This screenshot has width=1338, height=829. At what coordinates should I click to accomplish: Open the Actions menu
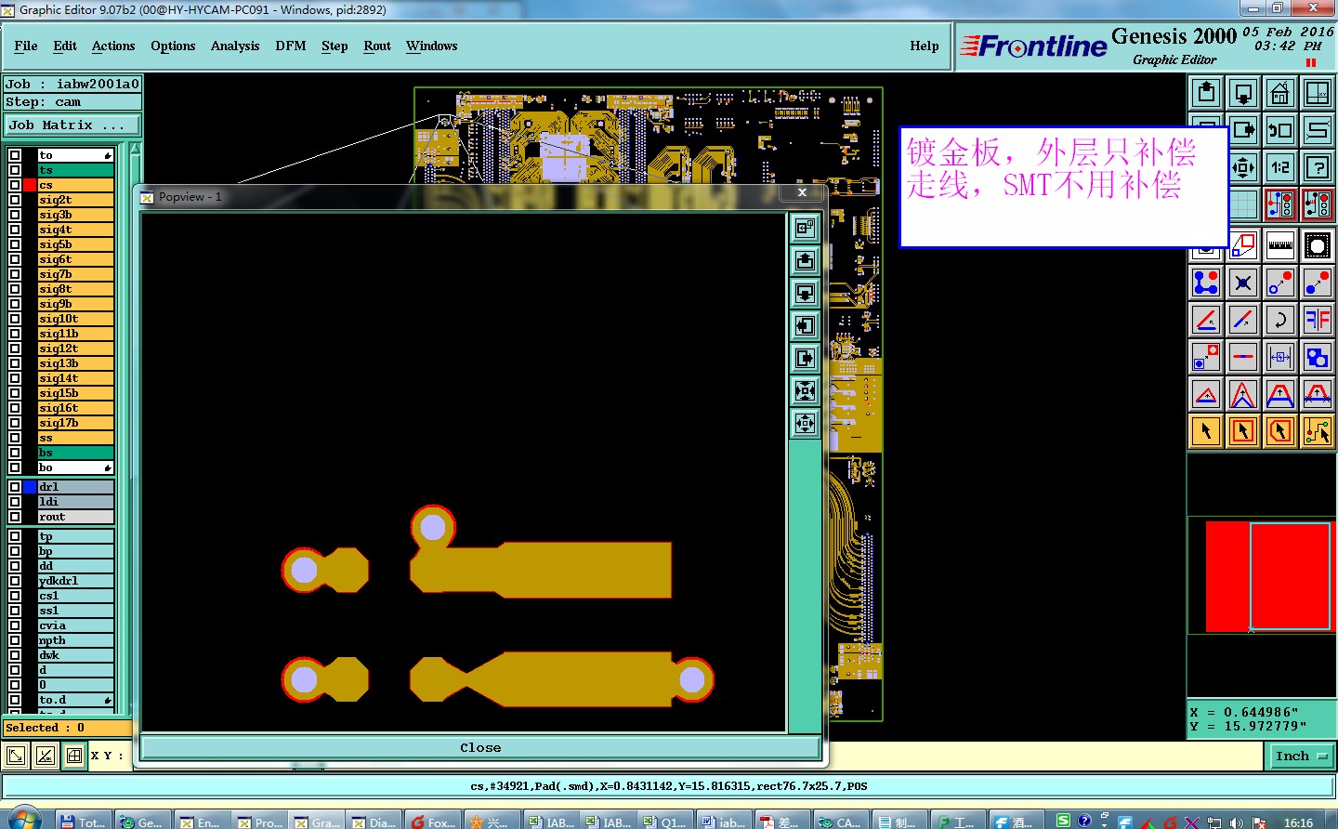(x=113, y=46)
